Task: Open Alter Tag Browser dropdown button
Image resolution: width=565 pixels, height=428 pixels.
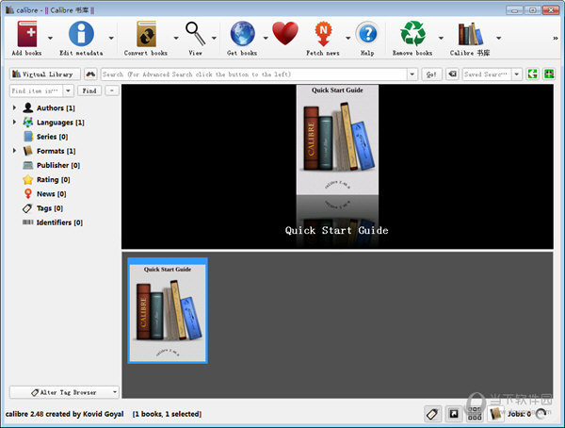Action: (64, 392)
